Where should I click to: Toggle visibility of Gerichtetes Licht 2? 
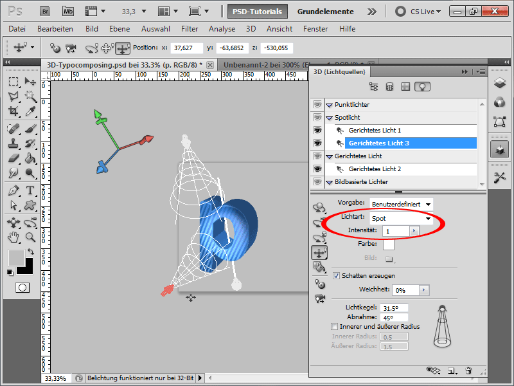317,169
